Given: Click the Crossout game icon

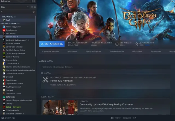Looking at the screenshot, I should coord(4,77).
